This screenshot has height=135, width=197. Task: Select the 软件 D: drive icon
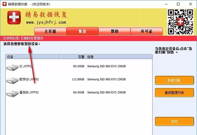point(12,80)
